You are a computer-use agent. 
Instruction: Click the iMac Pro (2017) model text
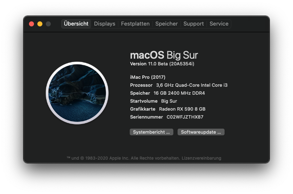pyautogui.click(x=148, y=77)
